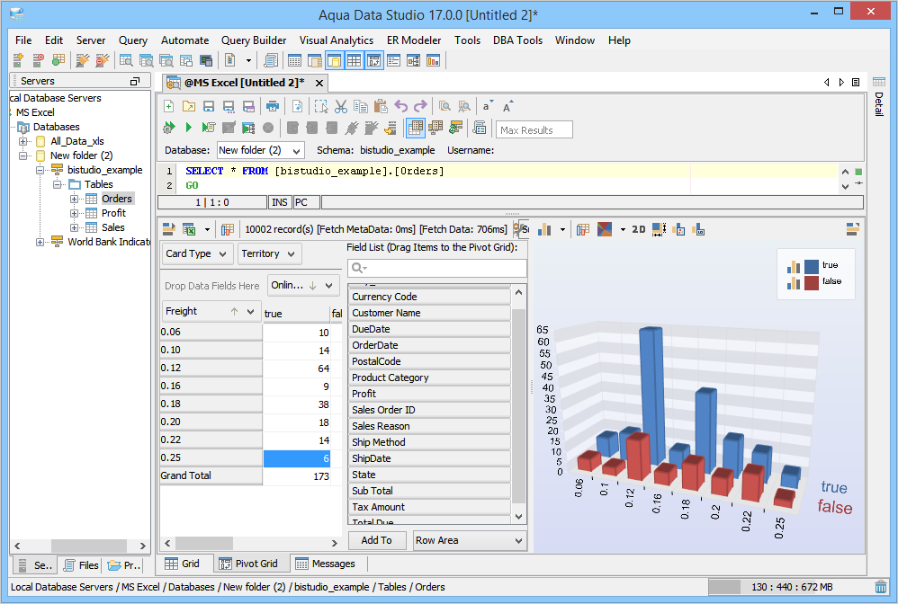Image resolution: width=898 pixels, height=604 pixels.
Task: Click the Ship Method field button
Action: tap(429, 442)
